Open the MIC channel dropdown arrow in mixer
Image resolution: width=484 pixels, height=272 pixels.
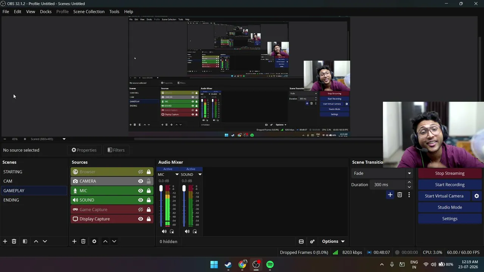pyautogui.click(x=177, y=175)
